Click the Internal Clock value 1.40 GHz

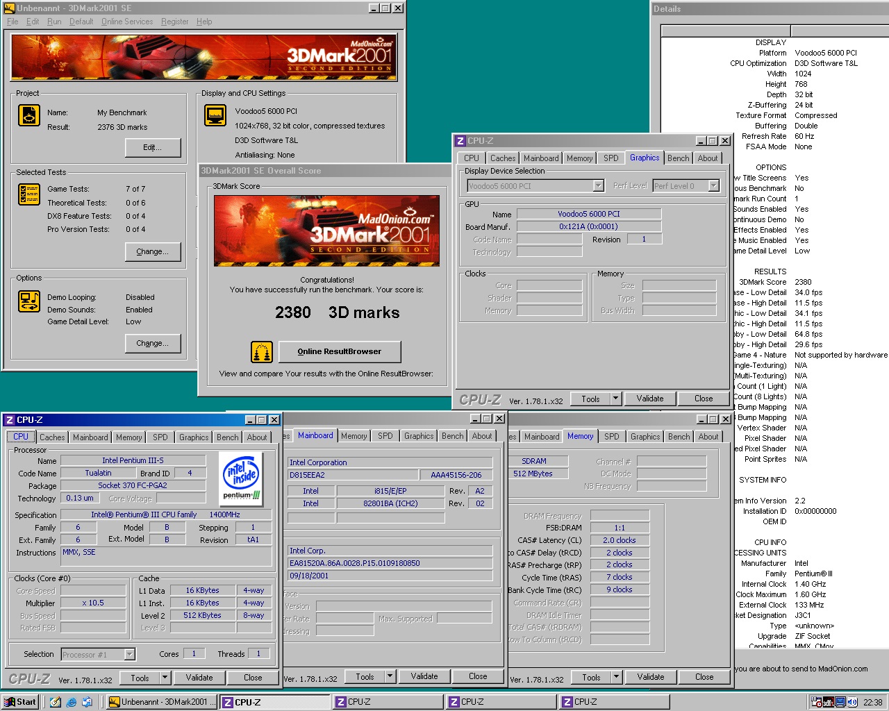(811, 584)
